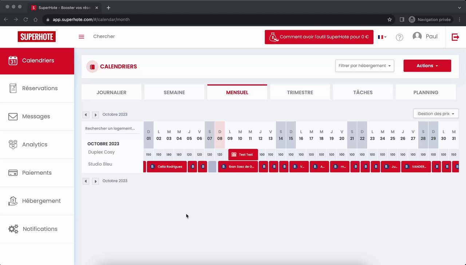The image size is (466, 265).
Task: Toggle the hamburger menu icon
Action: (82, 37)
